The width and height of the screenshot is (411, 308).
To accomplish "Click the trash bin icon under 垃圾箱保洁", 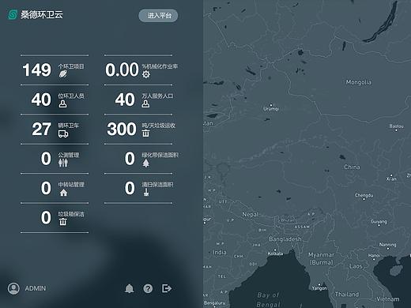I will 62,222.
